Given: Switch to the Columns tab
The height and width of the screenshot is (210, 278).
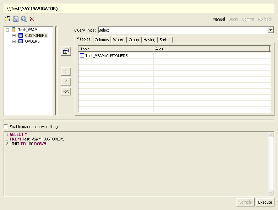Looking at the screenshot, I should pyautogui.click(x=102, y=40).
